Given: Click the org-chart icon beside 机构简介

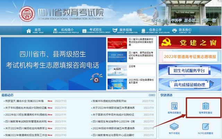Looking at the screenshot, I should [x=55, y=31].
